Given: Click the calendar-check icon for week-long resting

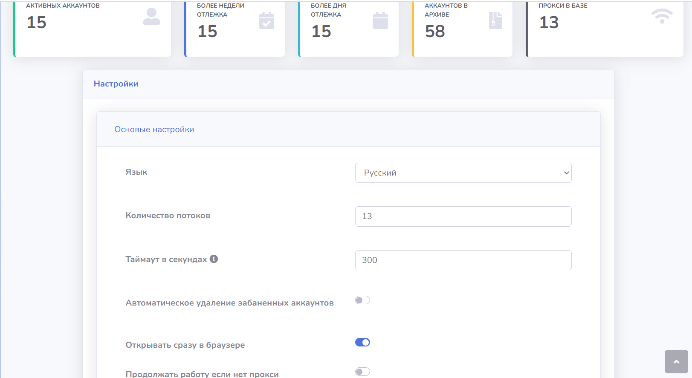Looking at the screenshot, I should point(266,21).
